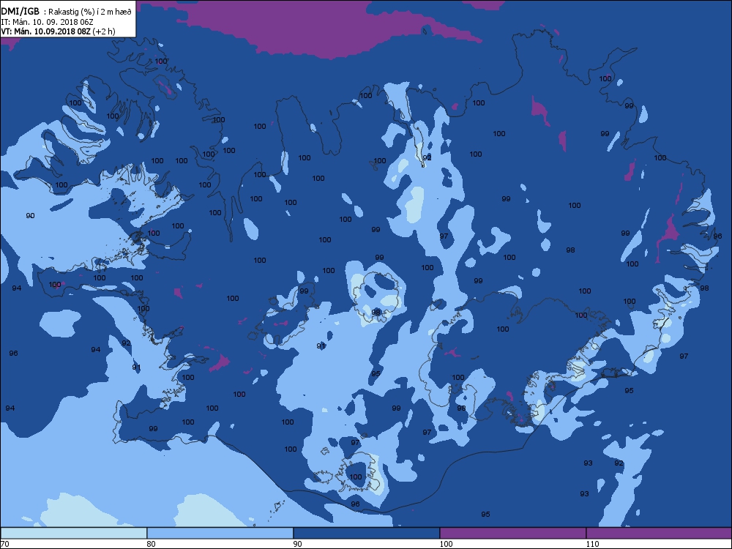Screen dimensions: 732x549
Task: Click the legend scale label 70
Action: [x=5, y=544]
